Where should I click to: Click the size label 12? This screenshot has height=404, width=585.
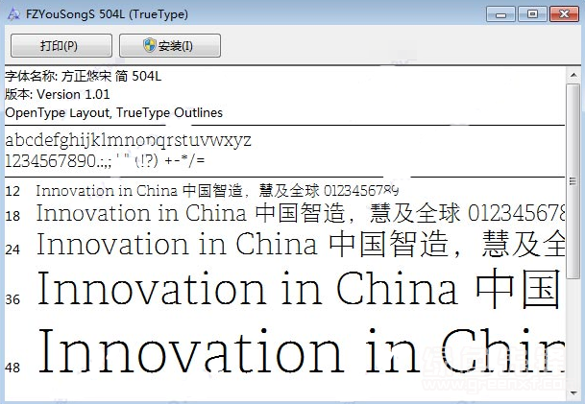point(12,191)
